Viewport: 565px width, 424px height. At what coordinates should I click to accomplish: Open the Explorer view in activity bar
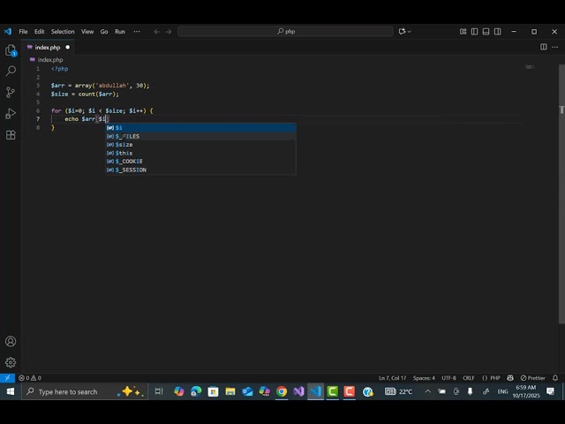coord(11,50)
